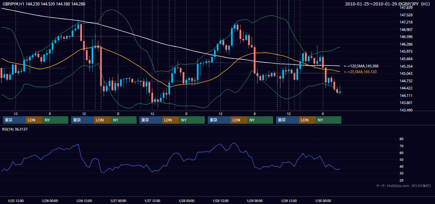This screenshot has width=435, height=204.
Task: Select price level 144.422 on the axis
Action: pos(406,88)
